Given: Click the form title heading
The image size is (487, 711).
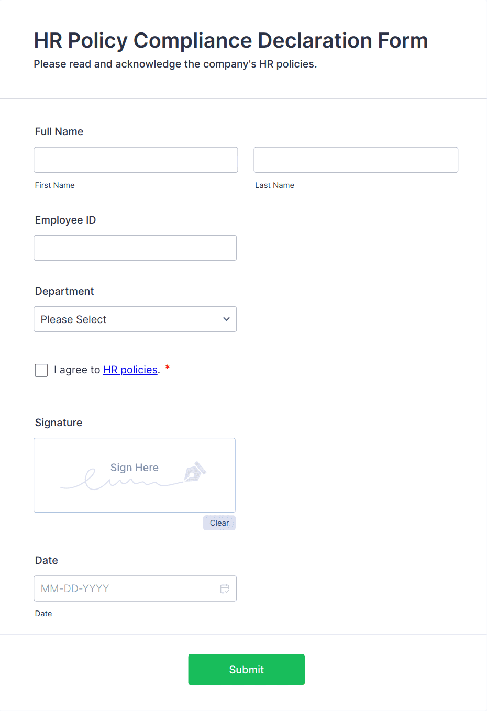Looking at the screenshot, I should [x=230, y=40].
